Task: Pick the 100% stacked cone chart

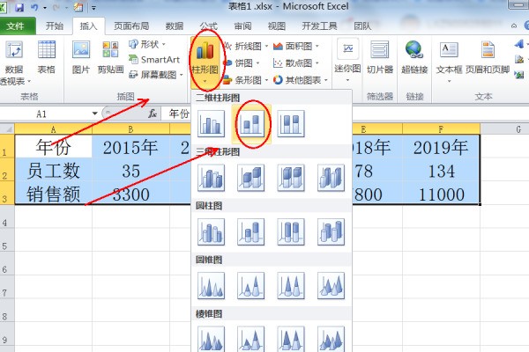Action: point(291,286)
